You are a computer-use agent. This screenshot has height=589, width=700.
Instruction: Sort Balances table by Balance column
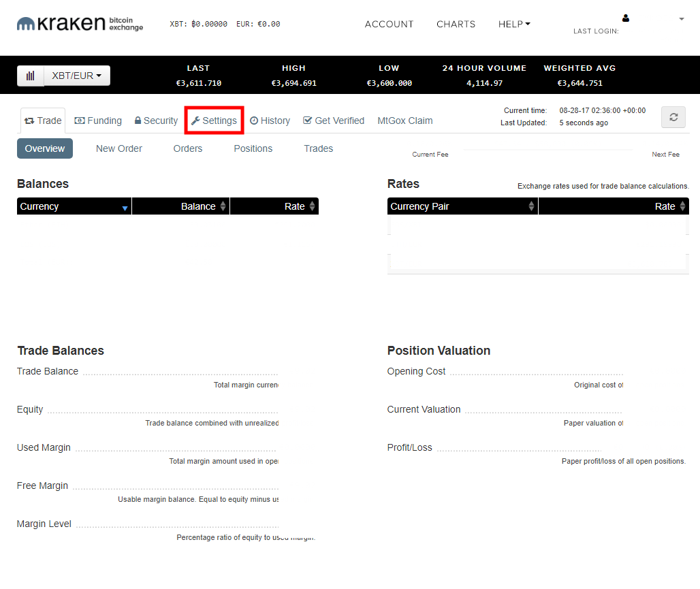click(181, 206)
